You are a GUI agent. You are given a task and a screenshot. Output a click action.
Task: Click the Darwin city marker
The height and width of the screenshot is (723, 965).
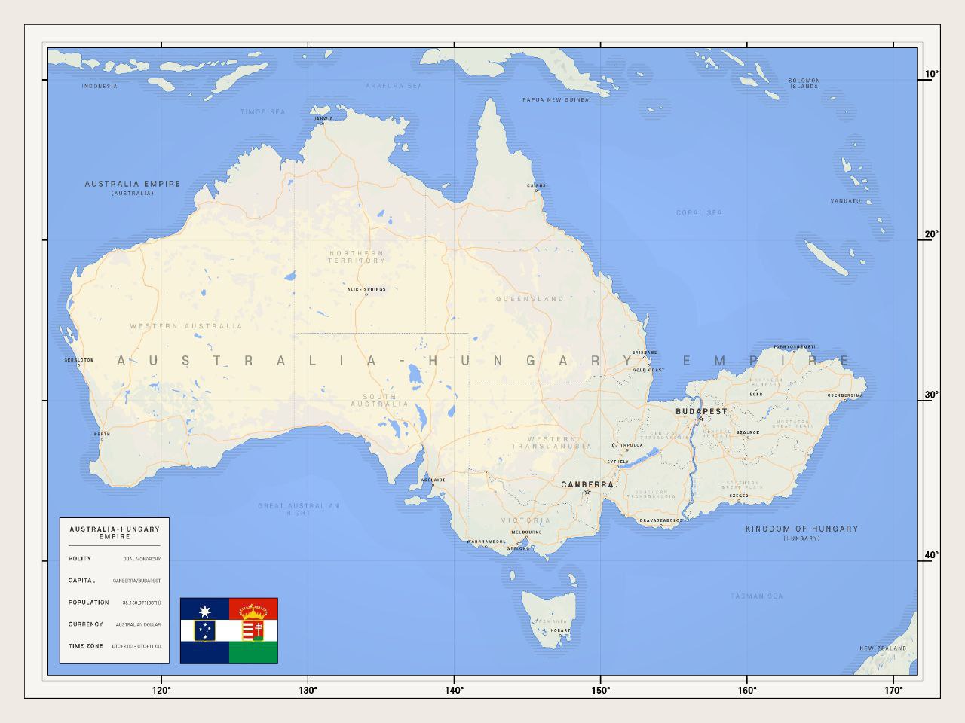[x=322, y=124]
